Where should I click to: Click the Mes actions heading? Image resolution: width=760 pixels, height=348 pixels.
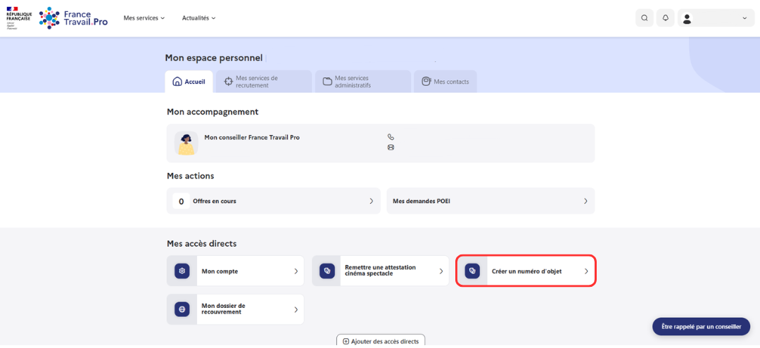(191, 176)
